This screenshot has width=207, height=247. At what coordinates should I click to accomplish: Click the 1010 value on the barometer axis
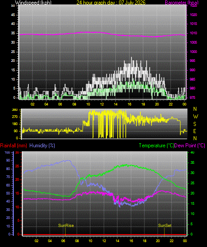[193, 33]
